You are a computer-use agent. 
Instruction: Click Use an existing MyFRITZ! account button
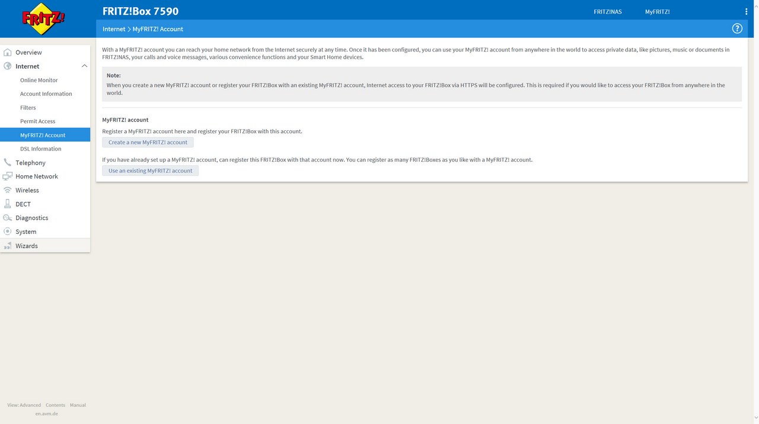(150, 171)
